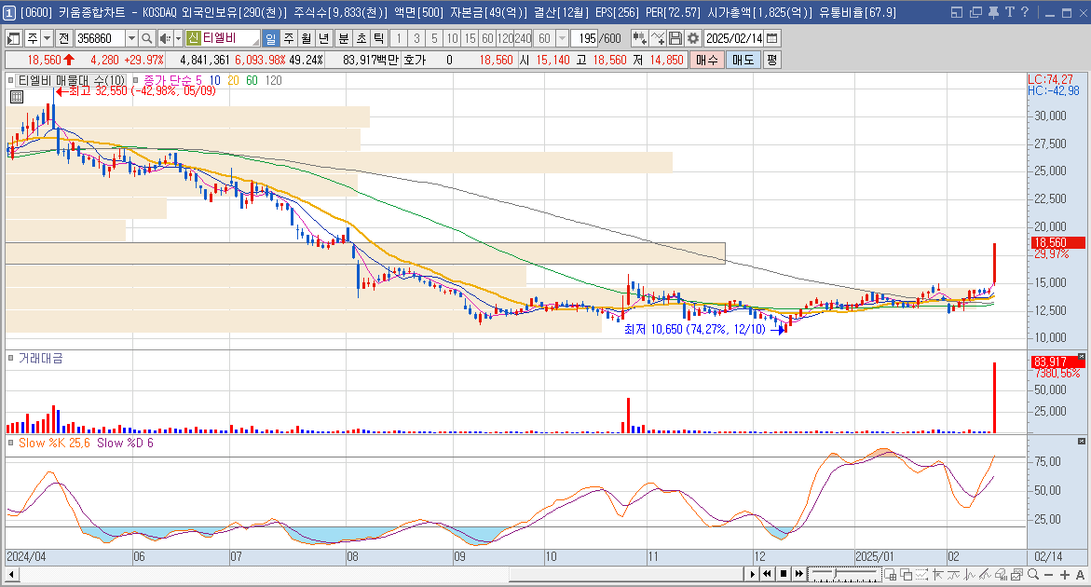The height and width of the screenshot is (587, 1091).
Task: Click the play button in the bottom bar
Action: coord(752,574)
